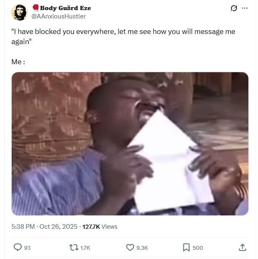Open the Body Guärd Eze display name

pyautogui.click(x=65, y=8)
